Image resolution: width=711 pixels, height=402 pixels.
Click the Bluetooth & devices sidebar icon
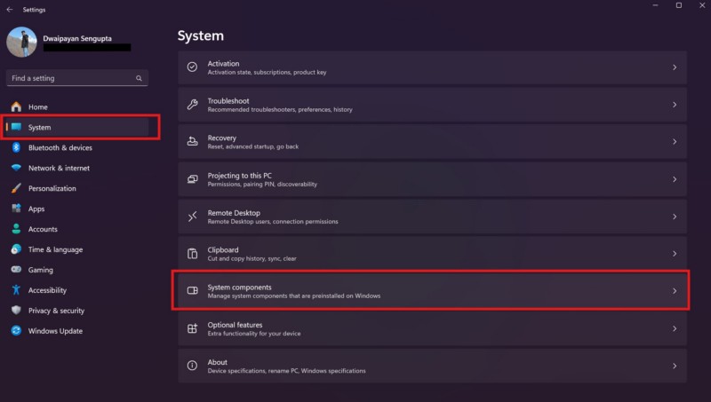[x=16, y=148]
